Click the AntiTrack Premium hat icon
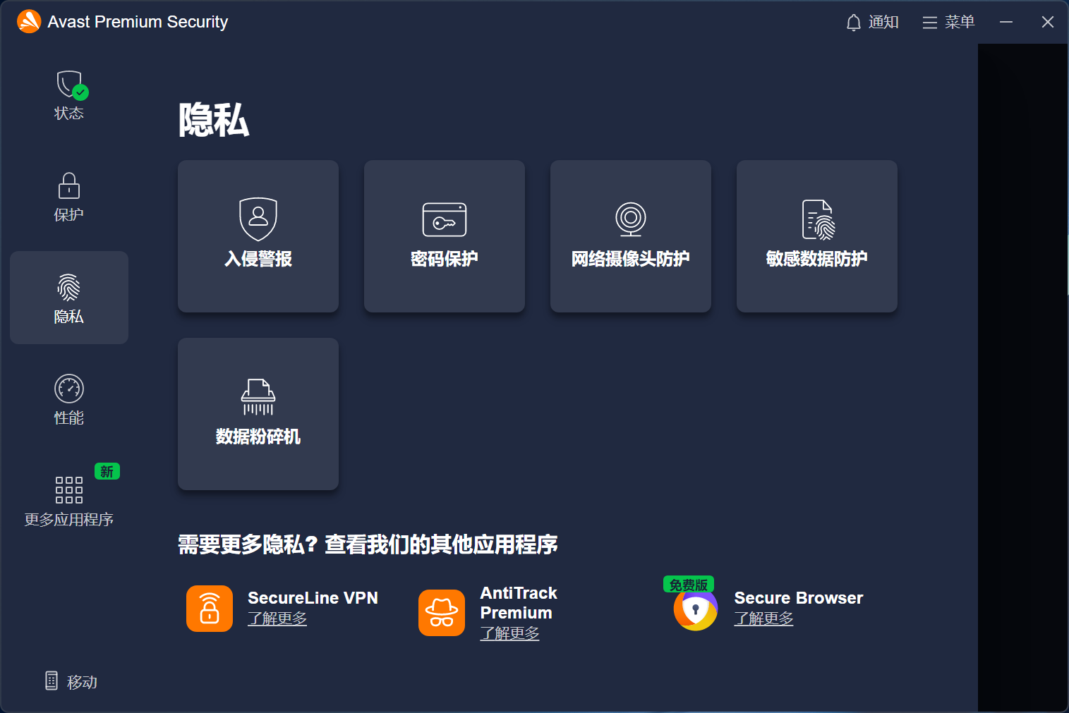The image size is (1069, 713). click(x=442, y=613)
